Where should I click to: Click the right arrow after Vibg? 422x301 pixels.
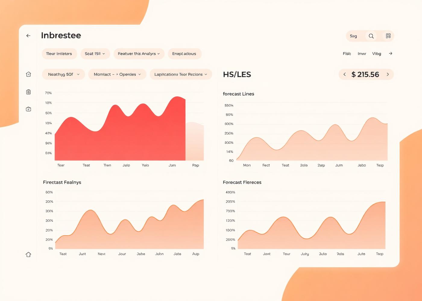[391, 54]
